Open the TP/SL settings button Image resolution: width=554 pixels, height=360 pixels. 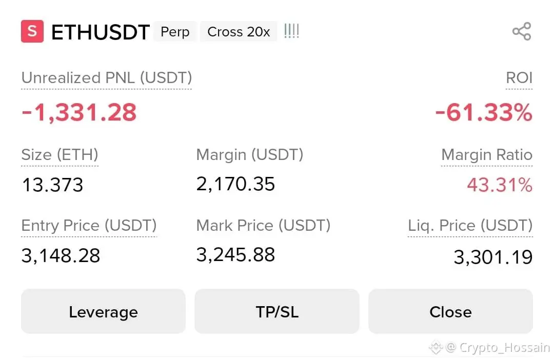pos(277,312)
